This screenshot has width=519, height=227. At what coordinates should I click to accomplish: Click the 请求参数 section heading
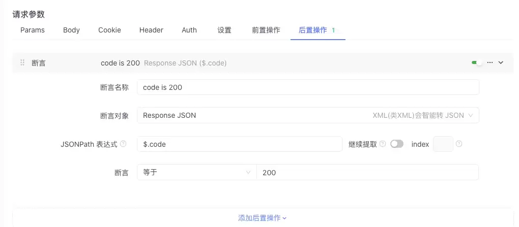[28, 14]
